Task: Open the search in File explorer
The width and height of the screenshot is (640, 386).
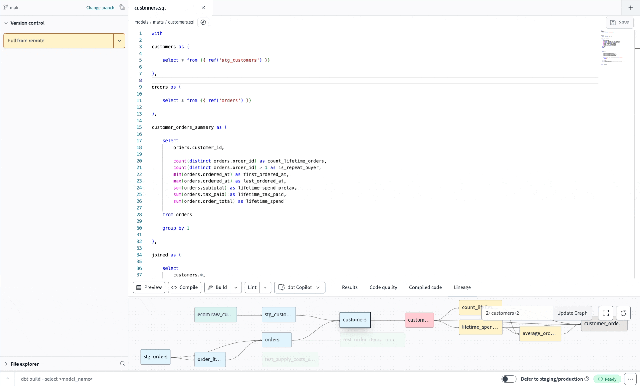Action: point(122,364)
